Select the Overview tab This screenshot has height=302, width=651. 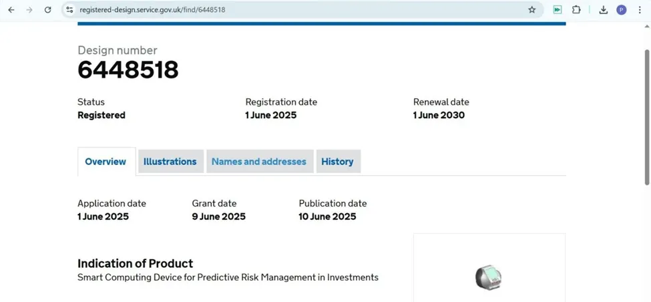pyautogui.click(x=105, y=162)
